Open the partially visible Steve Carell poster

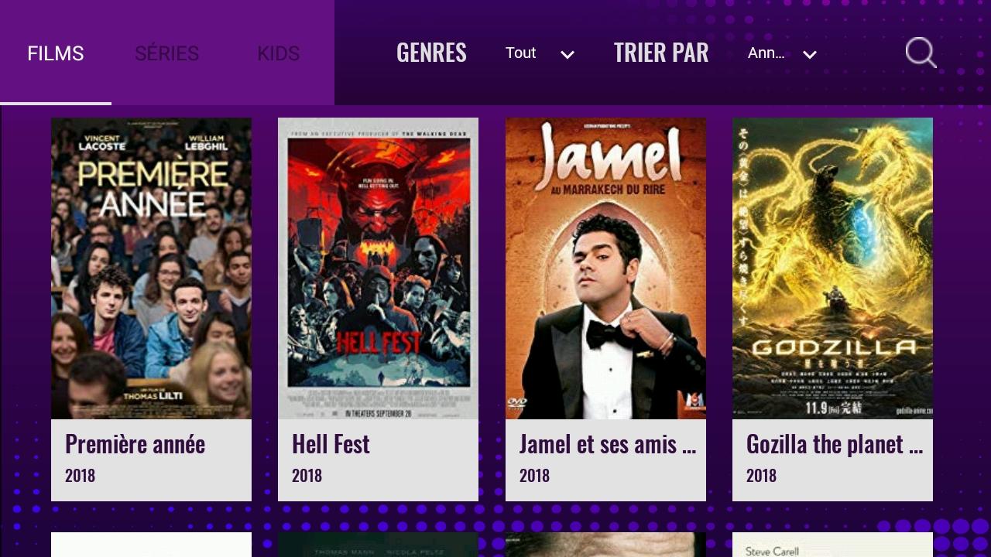coord(832,545)
